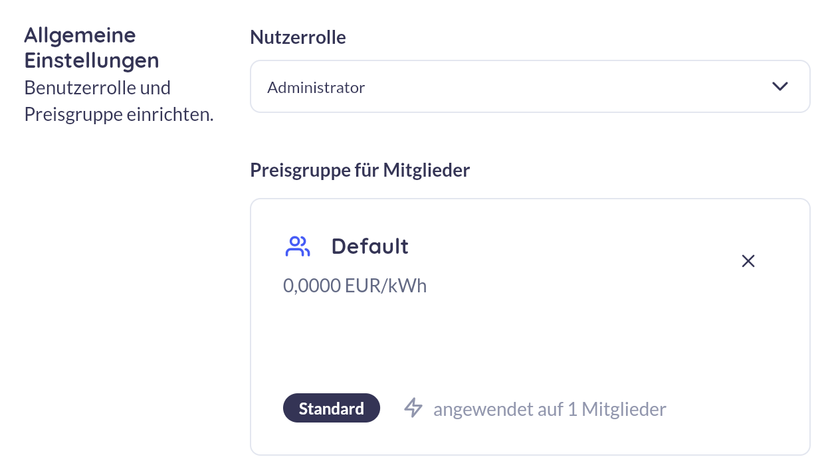Click the EUR/kWh unit in the price
828x473 pixels.
tap(386, 286)
